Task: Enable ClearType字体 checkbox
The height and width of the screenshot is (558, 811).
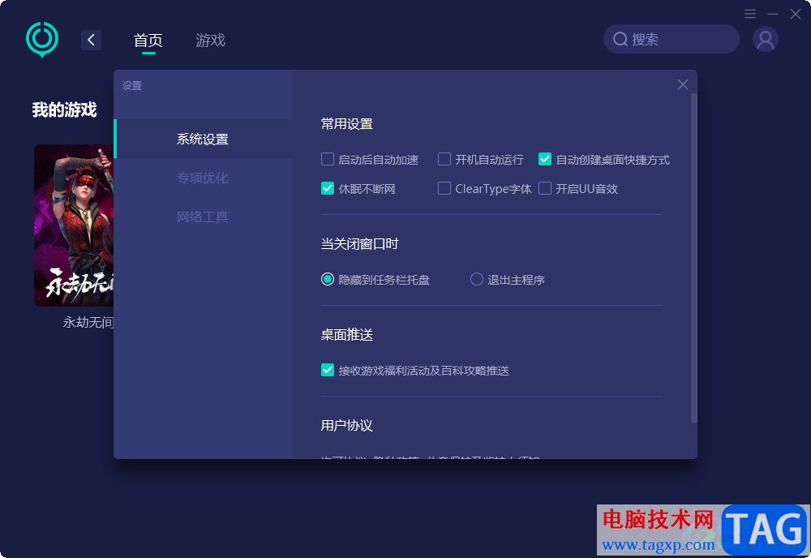Action: click(x=444, y=188)
